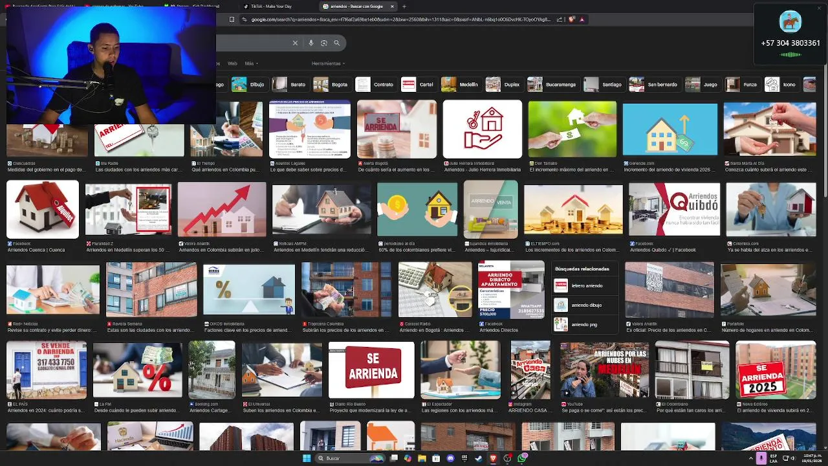Click the purple microphone tray icon
The image size is (828, 466).
(761, 458)
